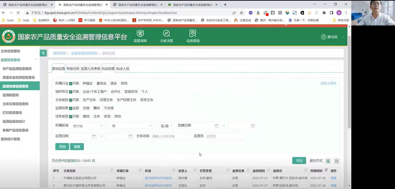Switch to list display mode icon
Image resolution: width=395 pixels, height=189 pixels.
tap(328, 161)
